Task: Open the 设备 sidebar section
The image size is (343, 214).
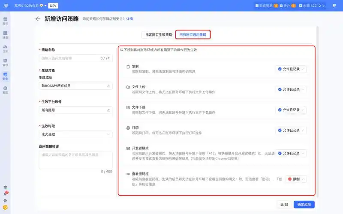Action: tap(5, 35)
